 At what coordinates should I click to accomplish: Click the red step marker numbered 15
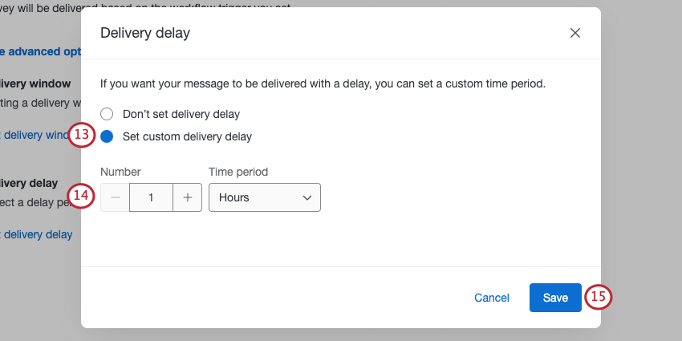coord(598,297)
